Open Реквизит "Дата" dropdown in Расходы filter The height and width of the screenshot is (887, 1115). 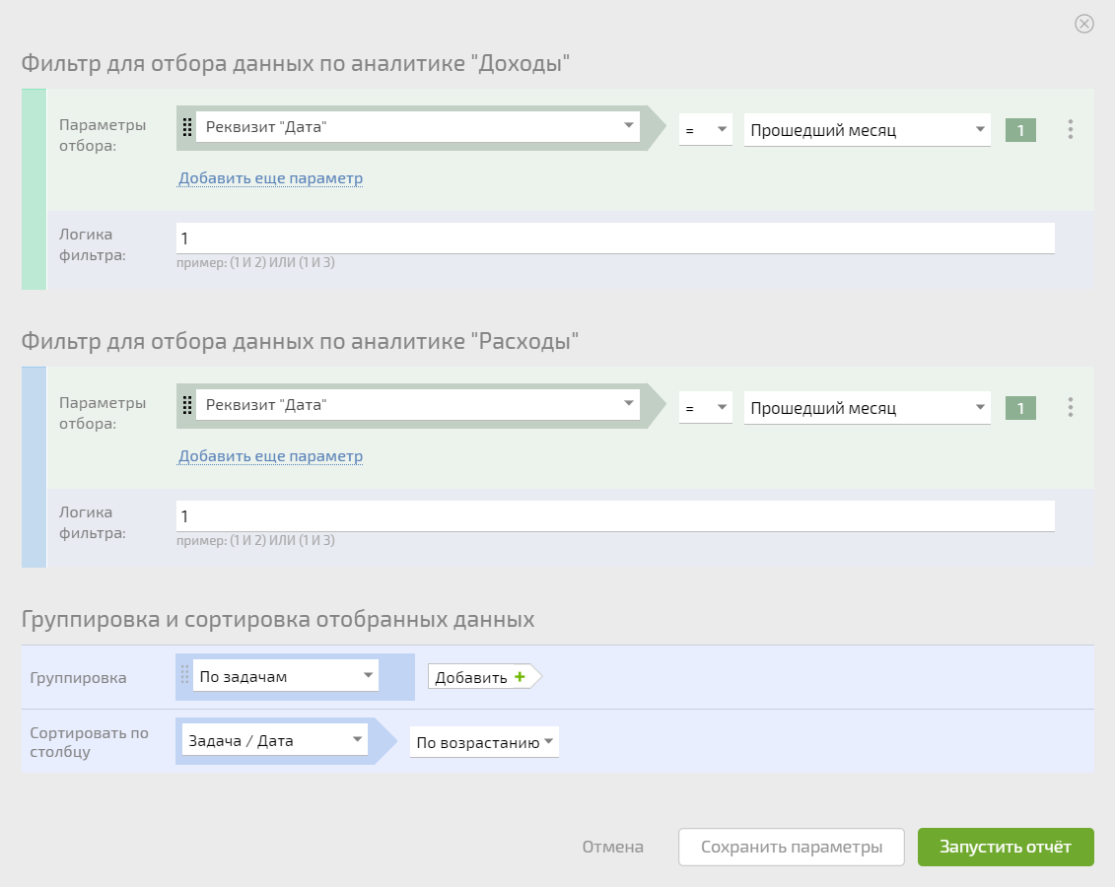pyautogui.click(x=417, y=404)
